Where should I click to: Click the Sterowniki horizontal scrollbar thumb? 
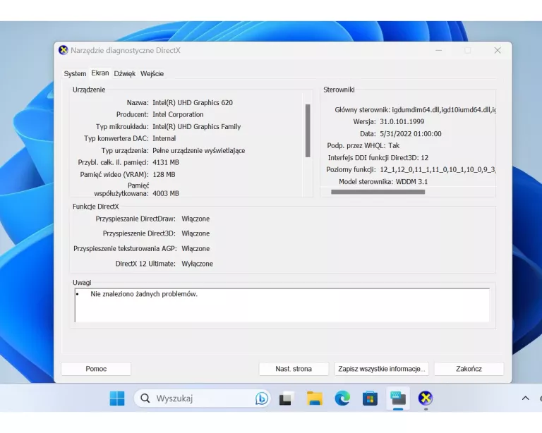[x=378, y=192]
